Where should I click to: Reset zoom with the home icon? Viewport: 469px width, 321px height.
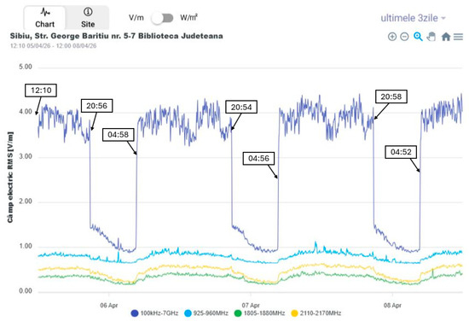coord(446,37)
